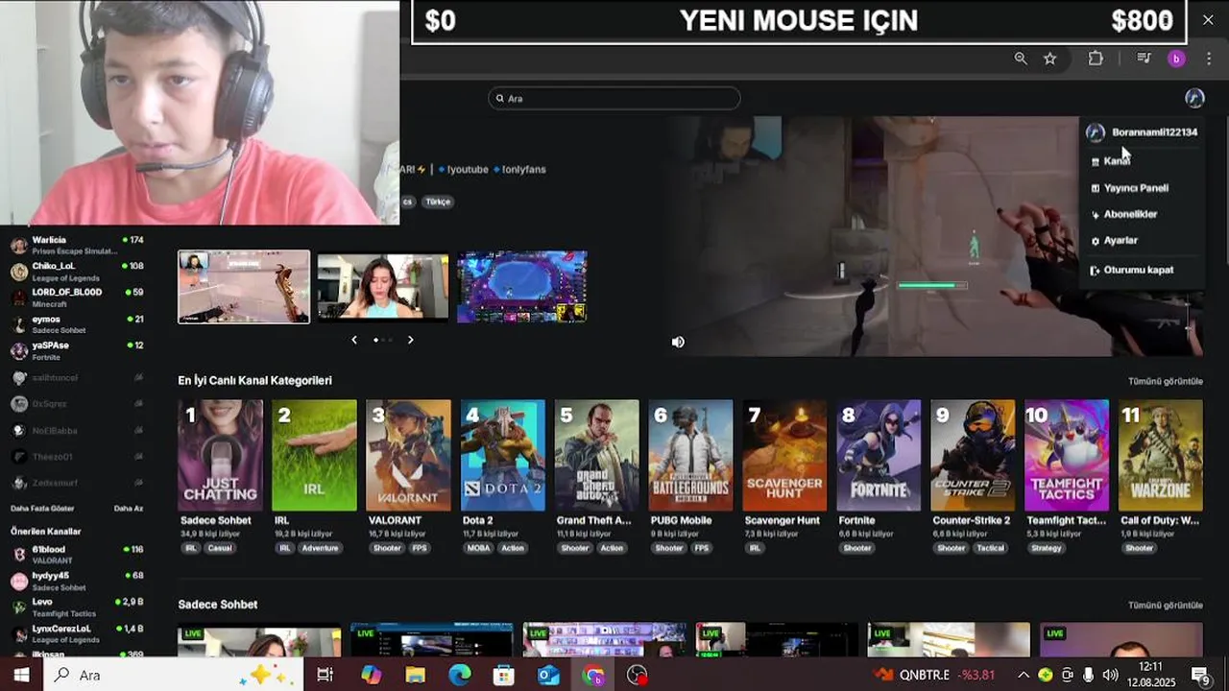Click the purple browser profile 'b' avatar
Image resolution: width=1229 pixels, height=691 pixels.
click(1176, 59)
